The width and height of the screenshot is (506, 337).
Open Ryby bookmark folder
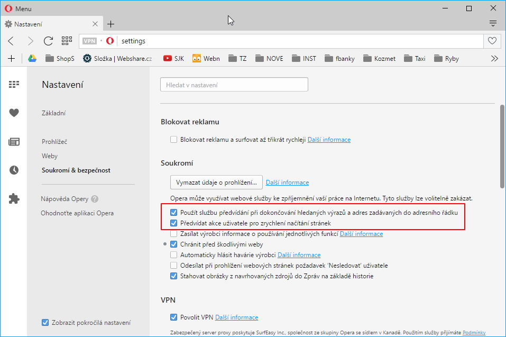[446, 58]
